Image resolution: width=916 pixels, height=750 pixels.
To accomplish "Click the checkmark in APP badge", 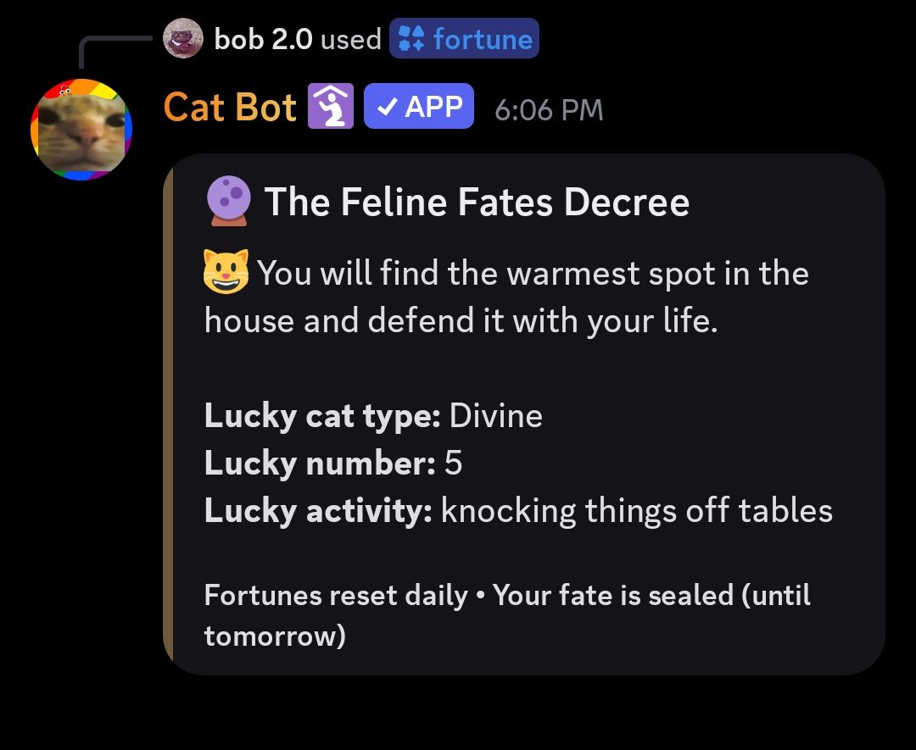I will click(x=388, y=107).
